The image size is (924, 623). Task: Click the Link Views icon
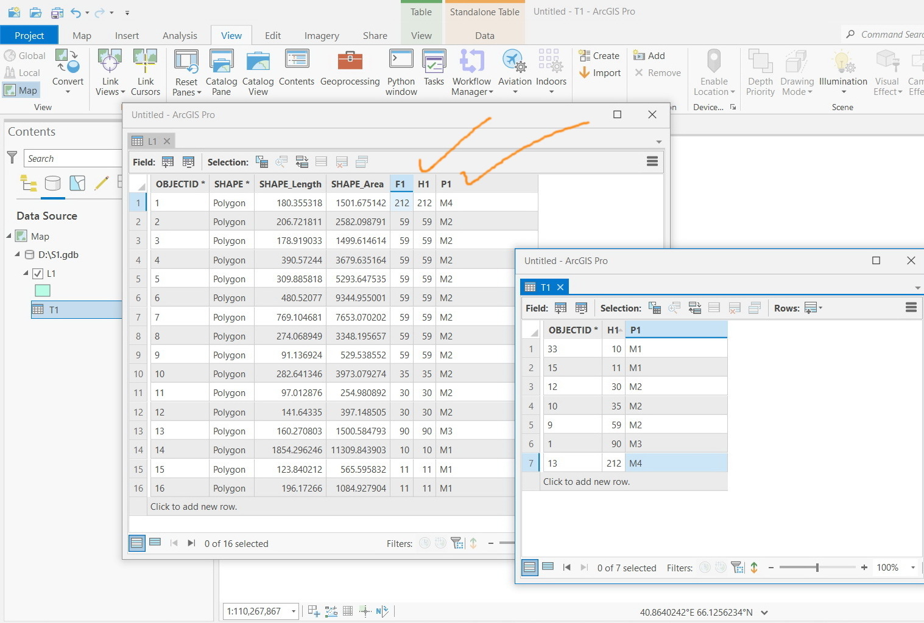(110, 62)
